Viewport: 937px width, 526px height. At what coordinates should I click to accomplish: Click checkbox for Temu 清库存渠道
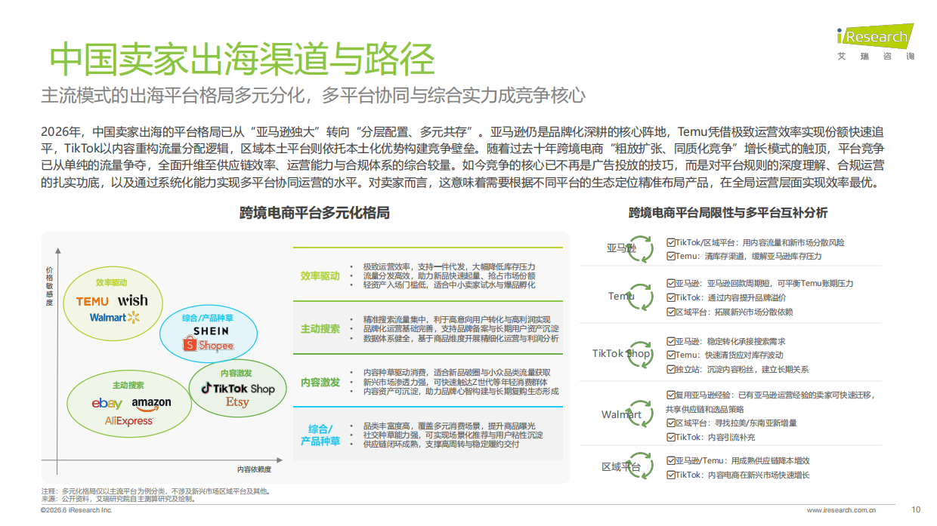pyautogui.click(x=670, y=257)
